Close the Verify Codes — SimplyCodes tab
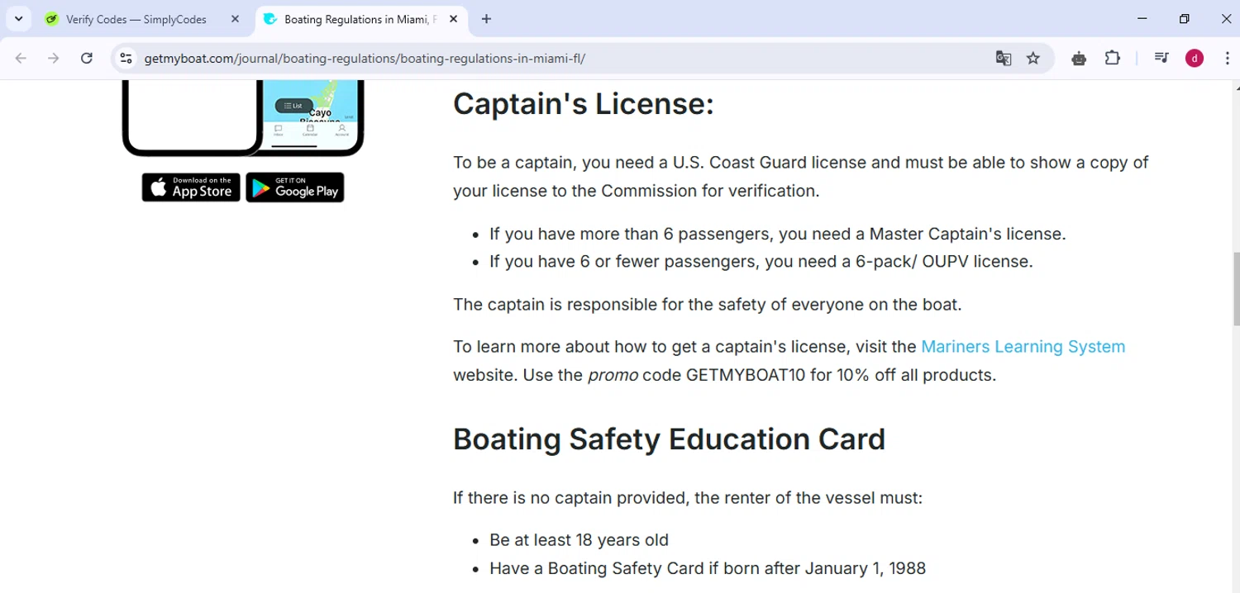The height and width of the screenshot is (593, 1240). coord(235,19)
